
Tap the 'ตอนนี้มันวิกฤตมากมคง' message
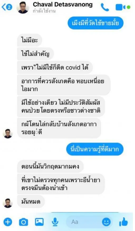[50, 166]
